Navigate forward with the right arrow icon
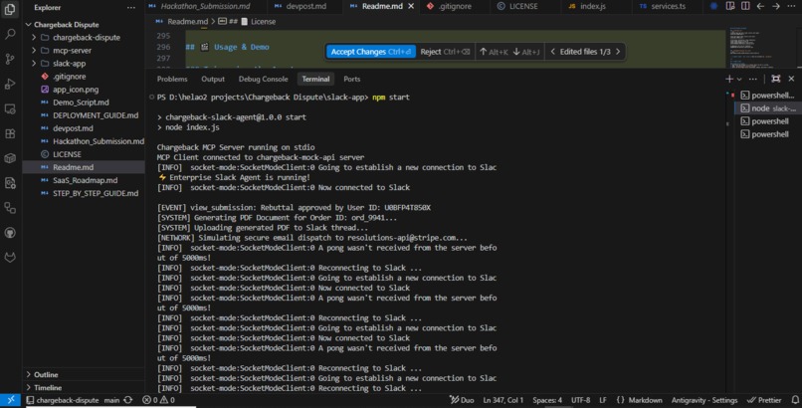Viewport: 802px width, 408px height. pyautogui.click(x=776, y=6)
